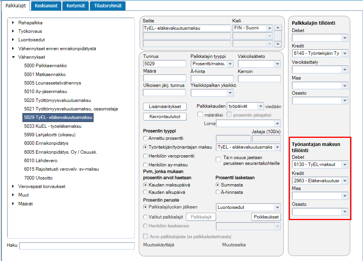Click the Selite list scroll down arrow

pyautogui.click(x=278, y=44)
